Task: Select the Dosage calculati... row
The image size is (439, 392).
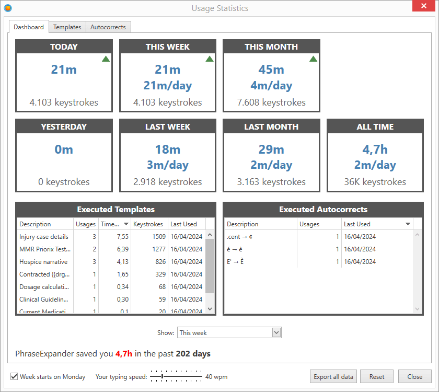Action: [111, 287]
